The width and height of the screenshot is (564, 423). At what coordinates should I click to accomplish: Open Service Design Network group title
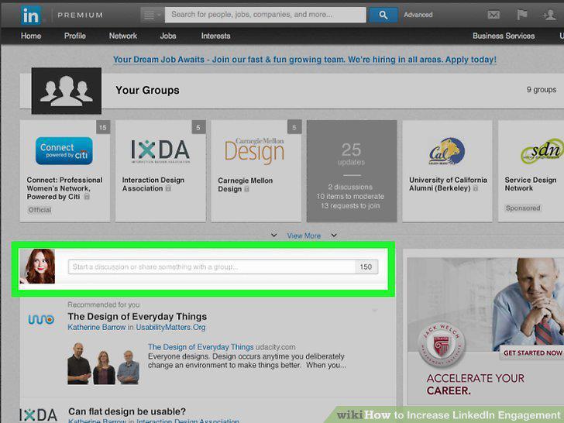point(530,184)
